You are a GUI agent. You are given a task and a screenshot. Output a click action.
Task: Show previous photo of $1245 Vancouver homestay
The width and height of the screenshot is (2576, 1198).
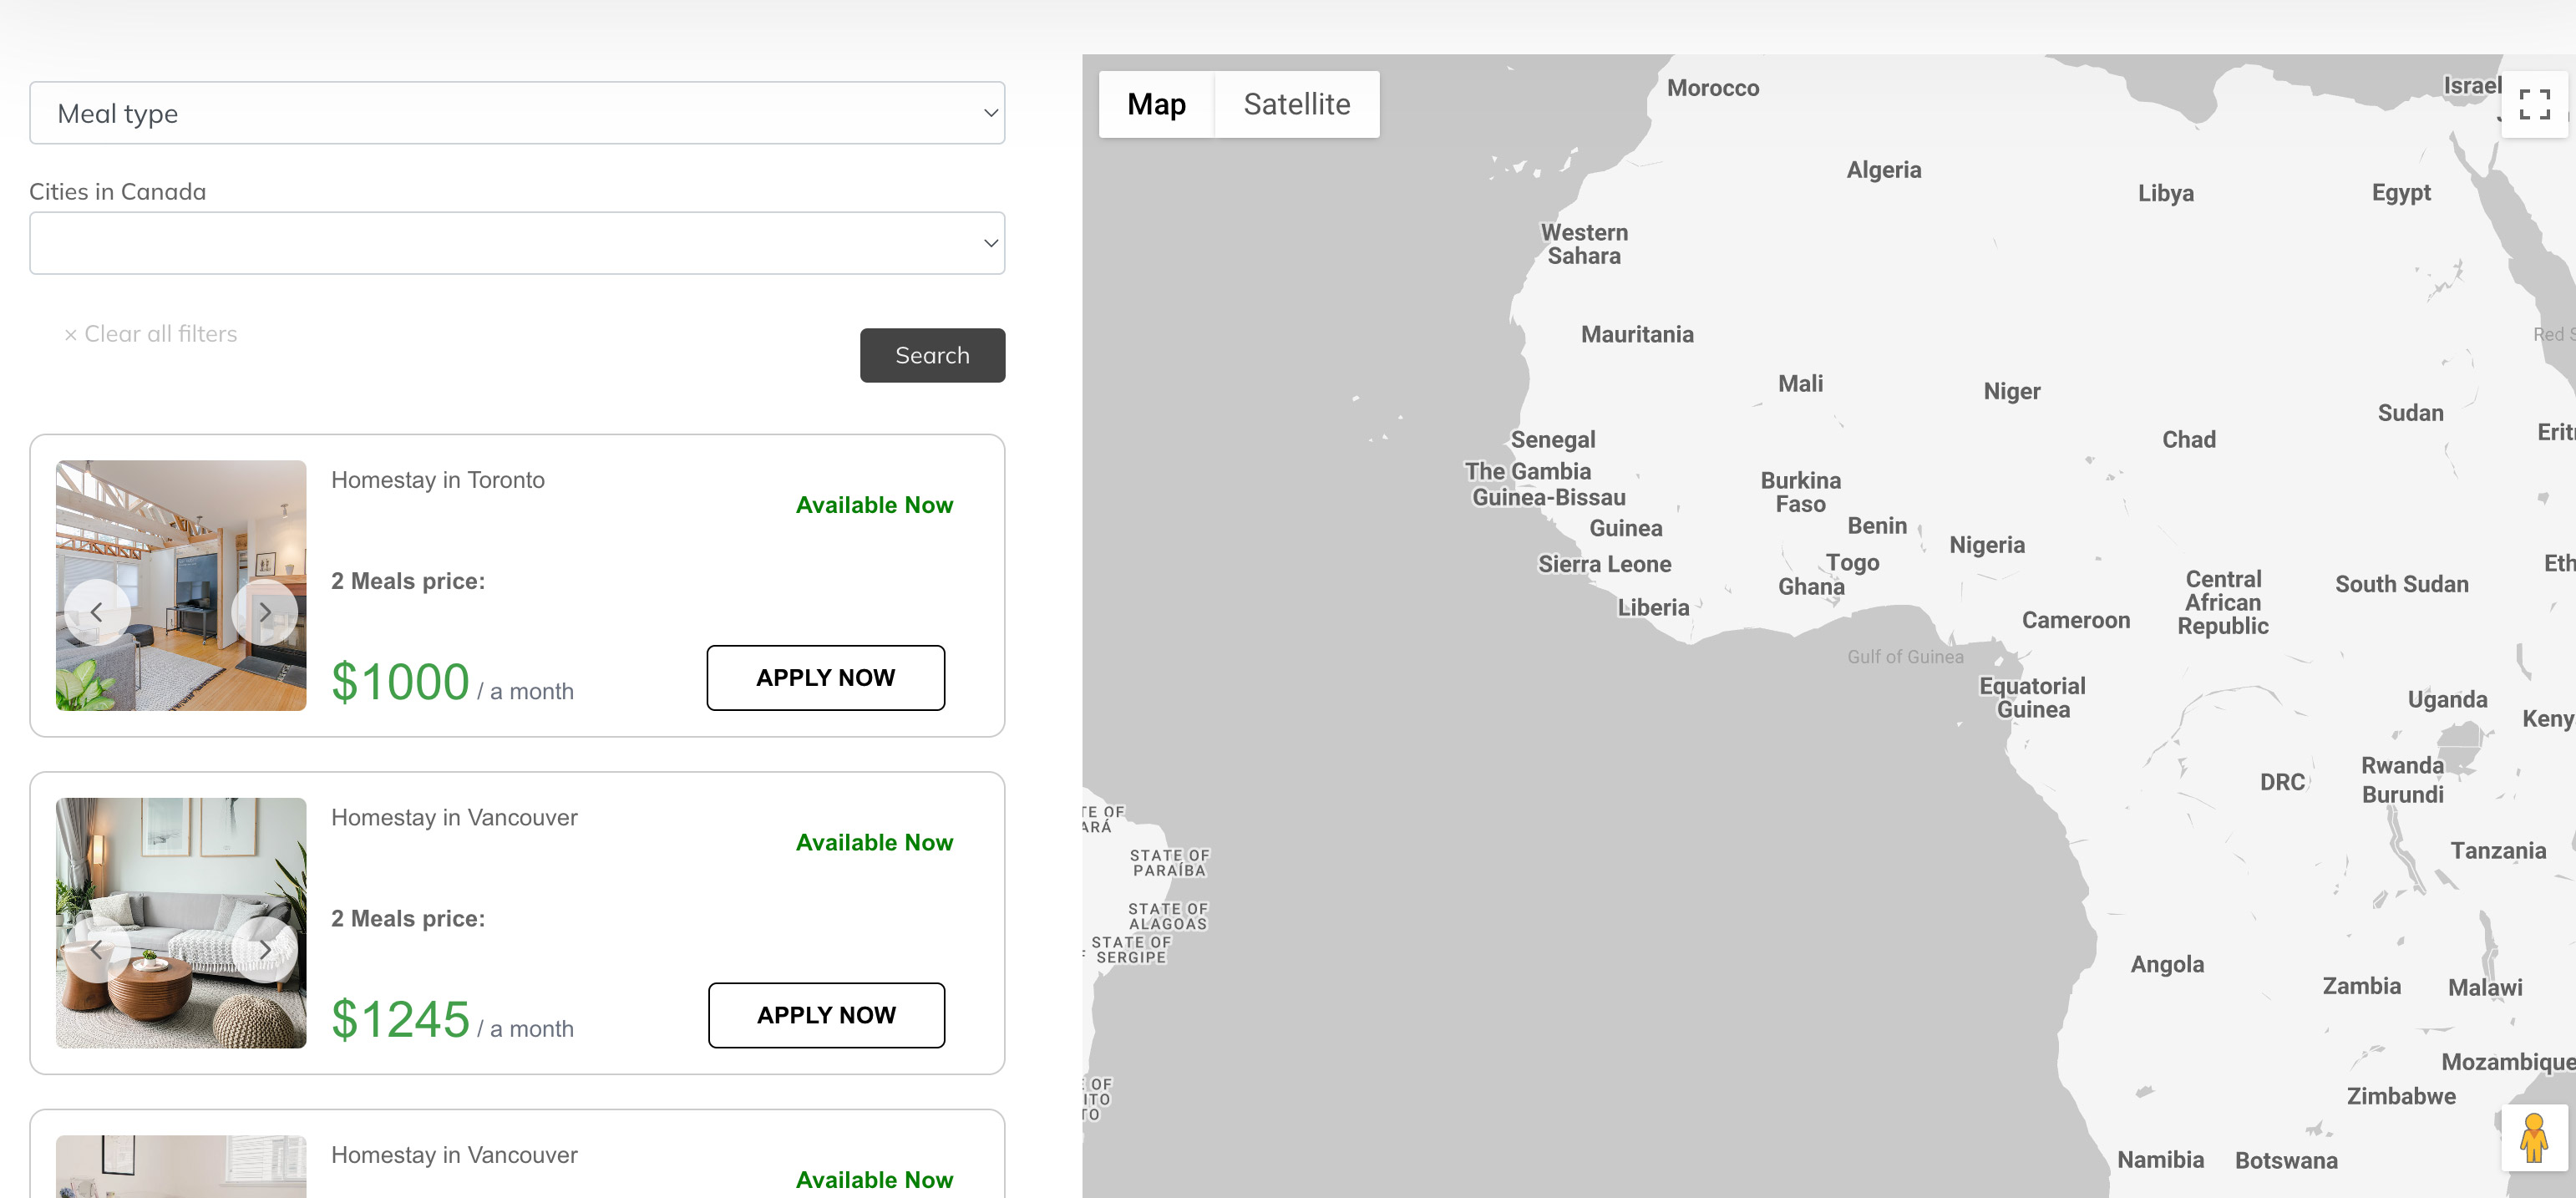click(97, 950)
